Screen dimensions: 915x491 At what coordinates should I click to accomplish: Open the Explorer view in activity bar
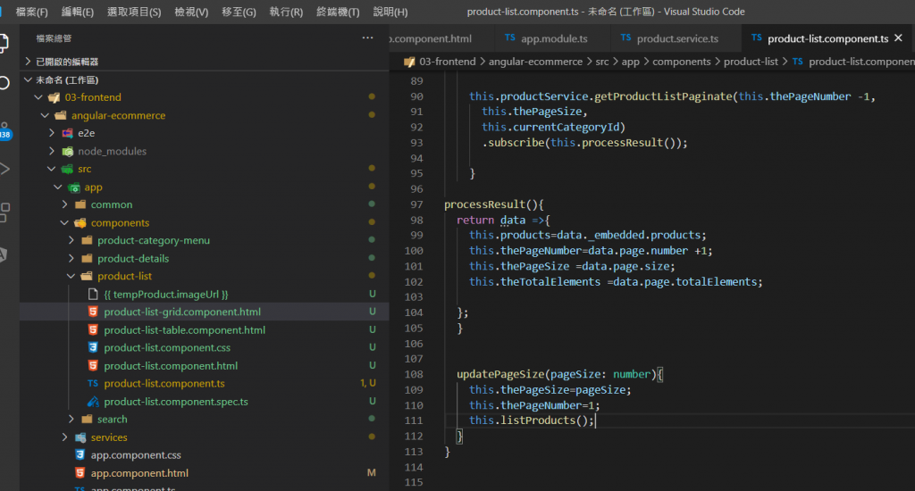pos(4,42)
